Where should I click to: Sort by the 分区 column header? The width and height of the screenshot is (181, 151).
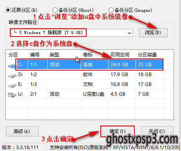(x=13, y=55)
